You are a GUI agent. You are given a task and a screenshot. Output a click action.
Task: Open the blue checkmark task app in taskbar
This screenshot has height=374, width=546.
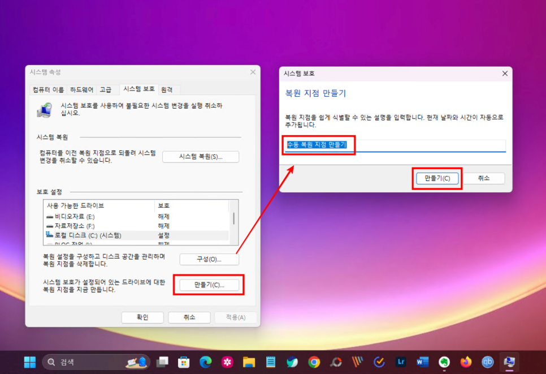(x=379, y=362)
